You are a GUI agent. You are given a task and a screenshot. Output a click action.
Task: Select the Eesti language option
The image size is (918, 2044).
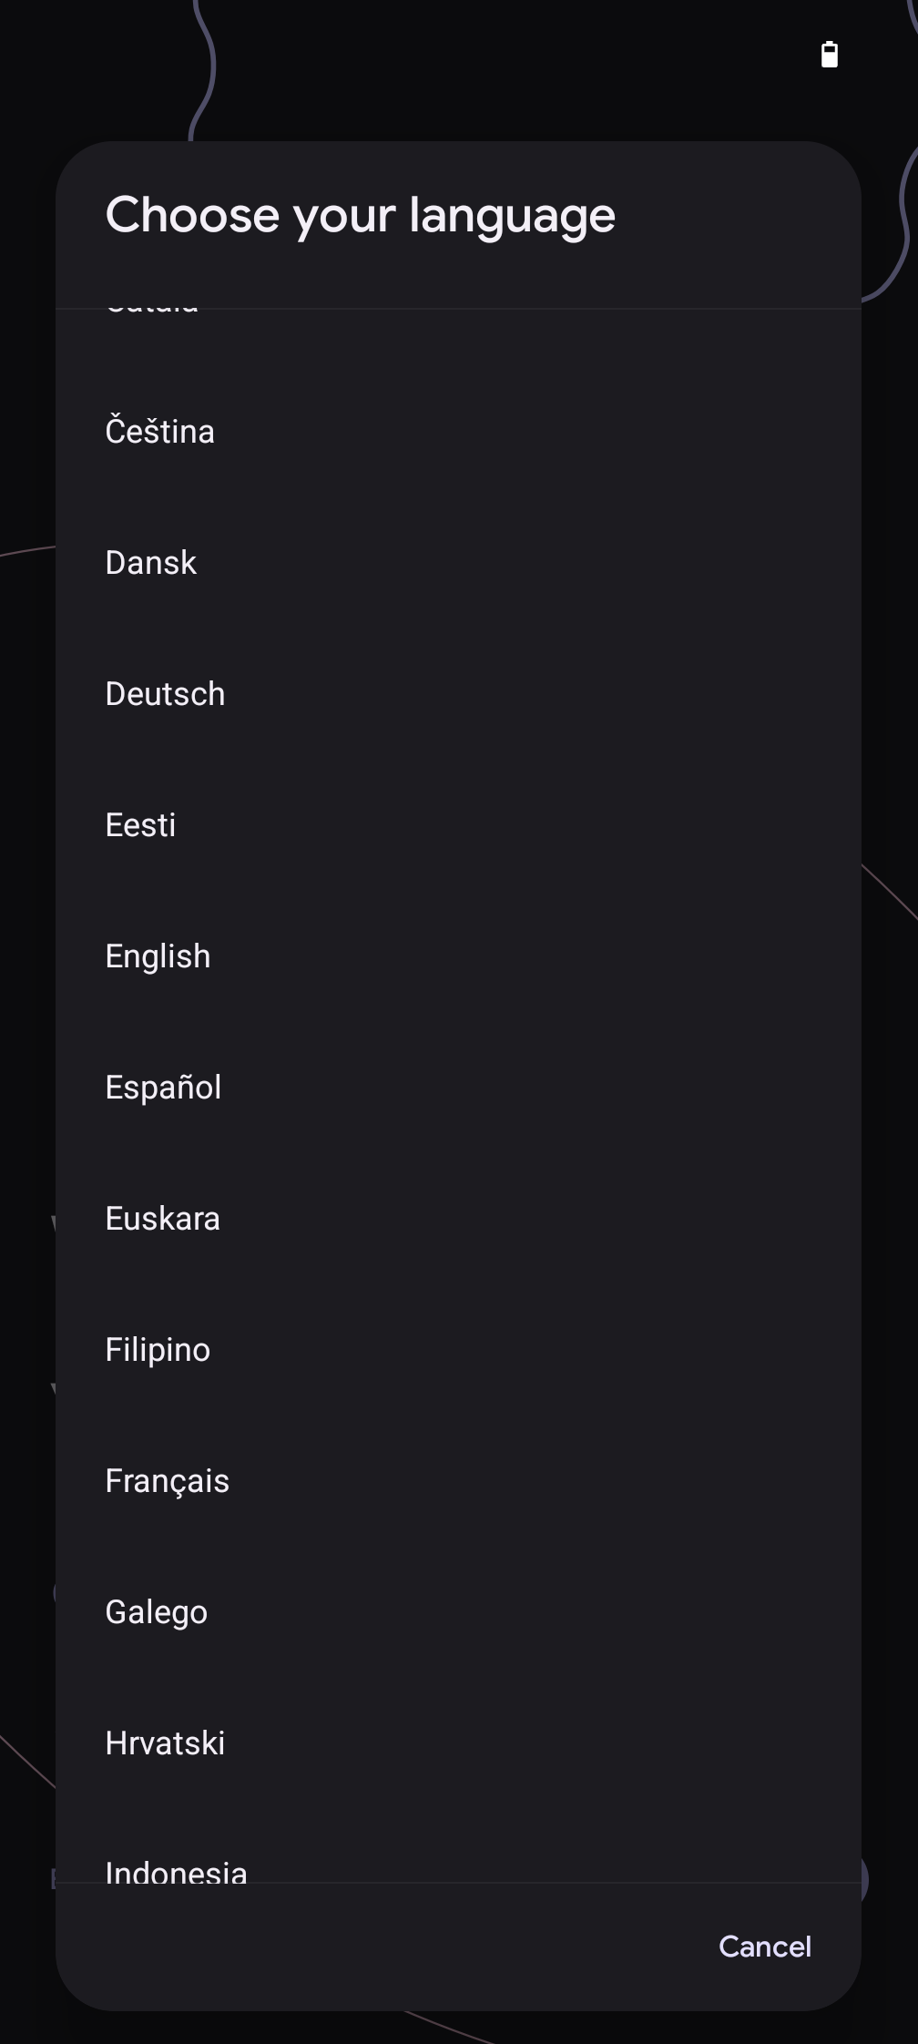(x=140, y=825)
